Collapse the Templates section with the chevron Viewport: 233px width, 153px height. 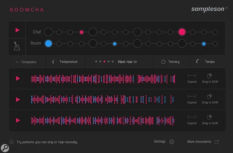(17, 62)
